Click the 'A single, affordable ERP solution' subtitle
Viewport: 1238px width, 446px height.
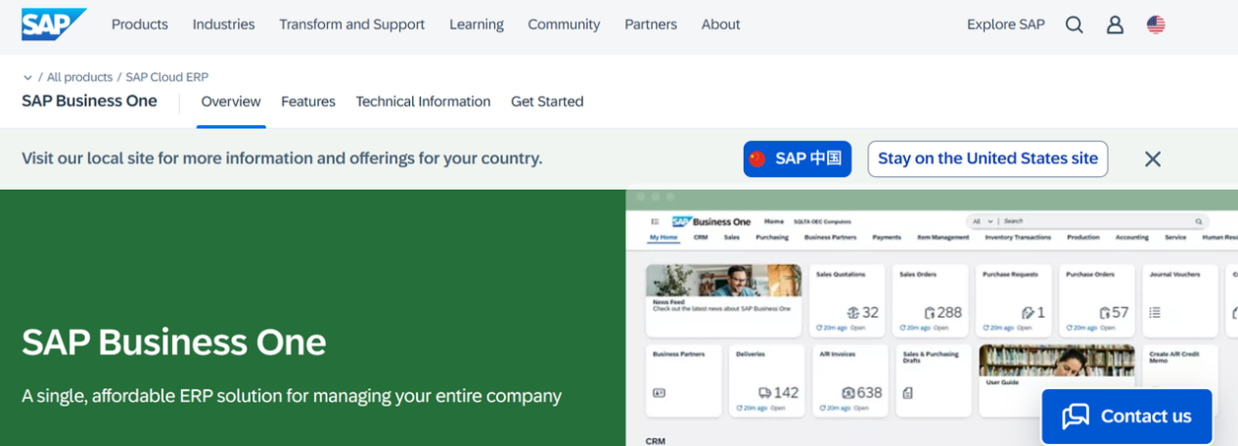[292, 396]
